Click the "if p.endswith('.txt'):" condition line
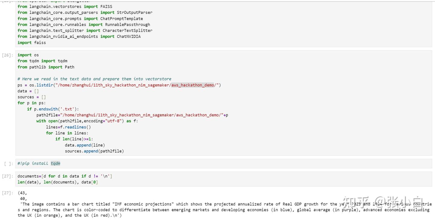Screen dimensions: 435x220 pyautogui.click(x=53, y=109)
